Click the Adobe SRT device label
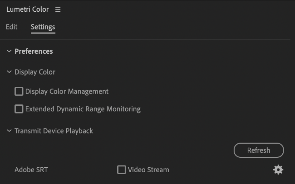The height and width of the screenshot is (184, 295). click(x=31, y=170)
